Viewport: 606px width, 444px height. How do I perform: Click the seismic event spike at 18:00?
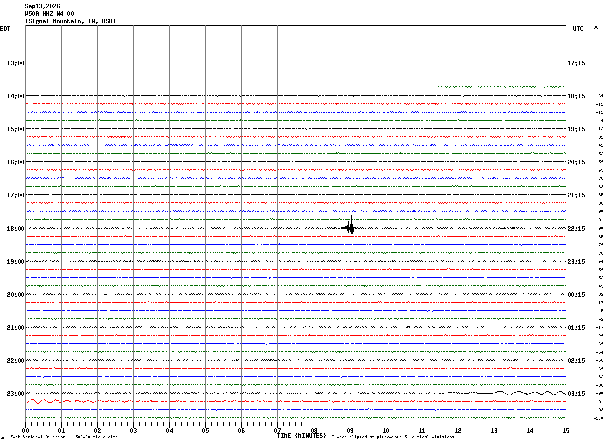(x=350, y=229)
